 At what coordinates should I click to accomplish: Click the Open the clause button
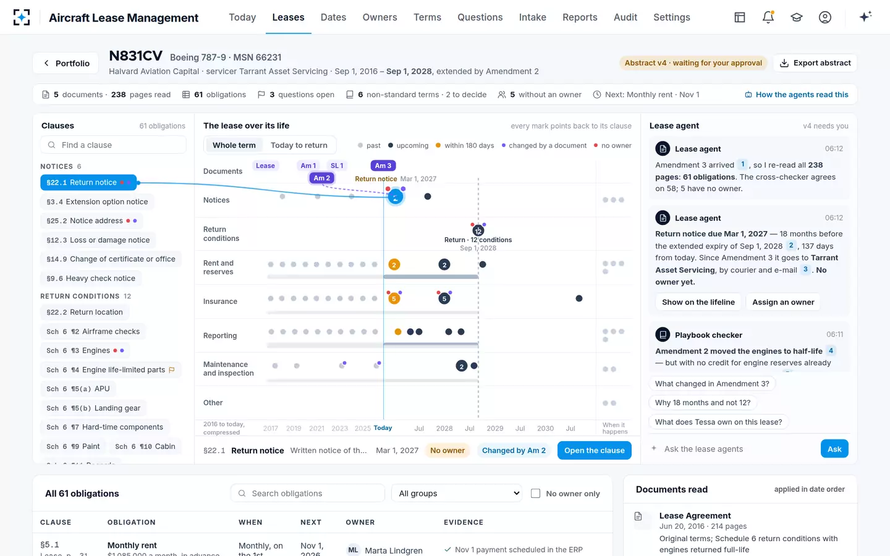click(x=594, y=450)
